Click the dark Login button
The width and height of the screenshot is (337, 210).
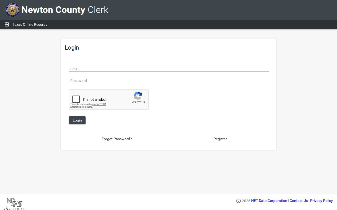(77, 120)
